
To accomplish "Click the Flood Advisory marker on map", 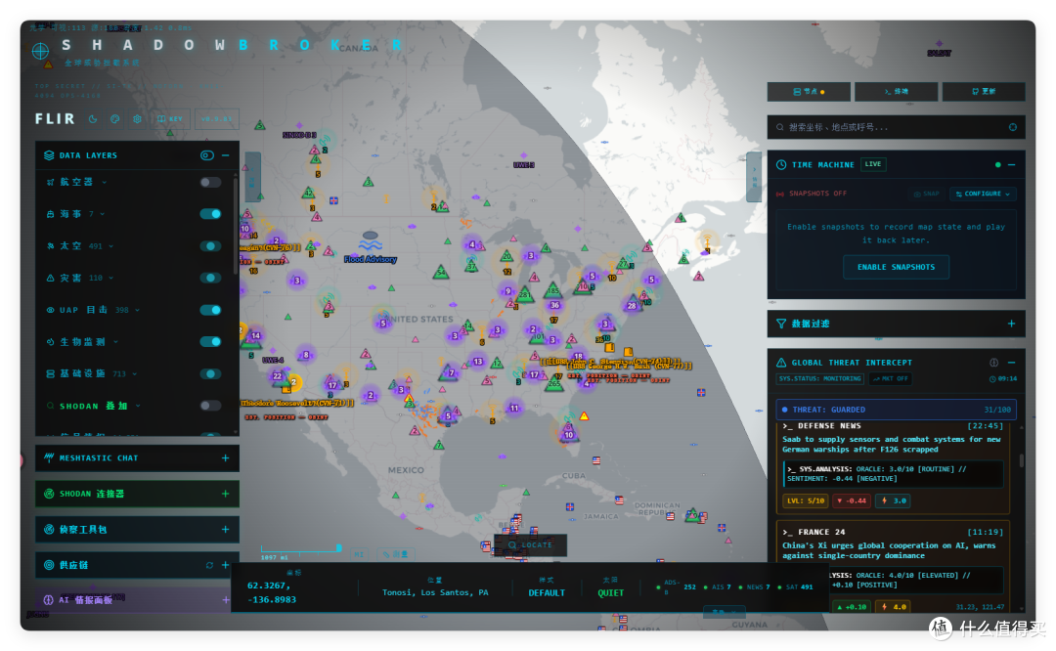I will click(371, 247).
